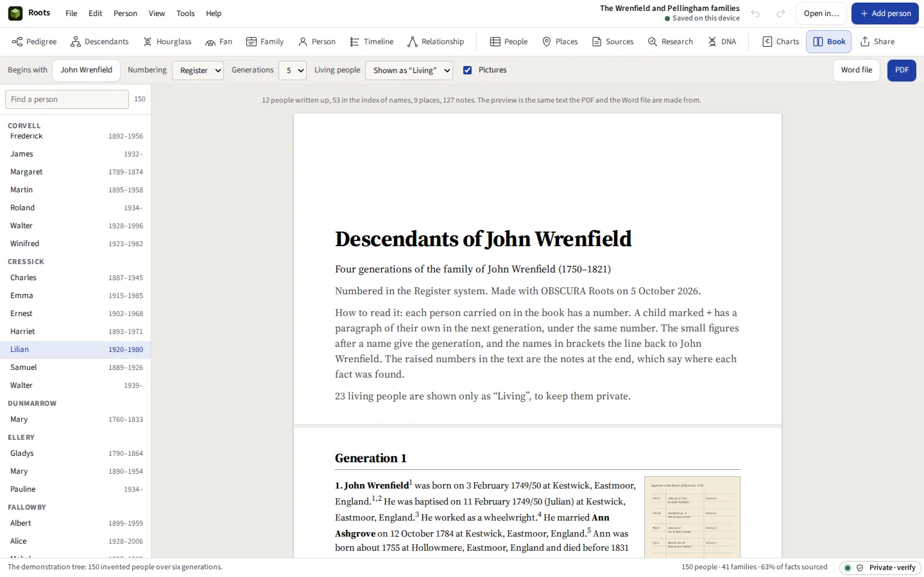Click the Roots app logo
The height and width of the screenshot is (577, 924).
[15, 13]
